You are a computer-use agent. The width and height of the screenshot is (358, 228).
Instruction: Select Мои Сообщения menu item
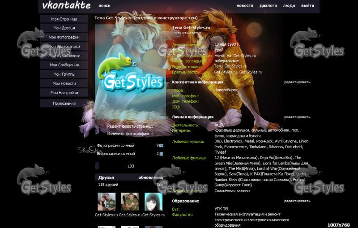point(64,65)
